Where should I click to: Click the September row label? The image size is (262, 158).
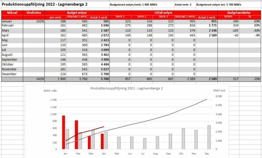click(9, 60)
